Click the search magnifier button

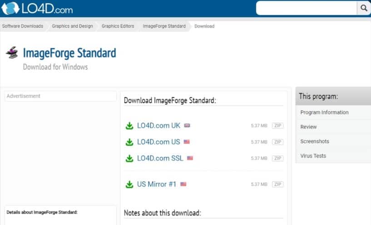click(x=364, y=8)
